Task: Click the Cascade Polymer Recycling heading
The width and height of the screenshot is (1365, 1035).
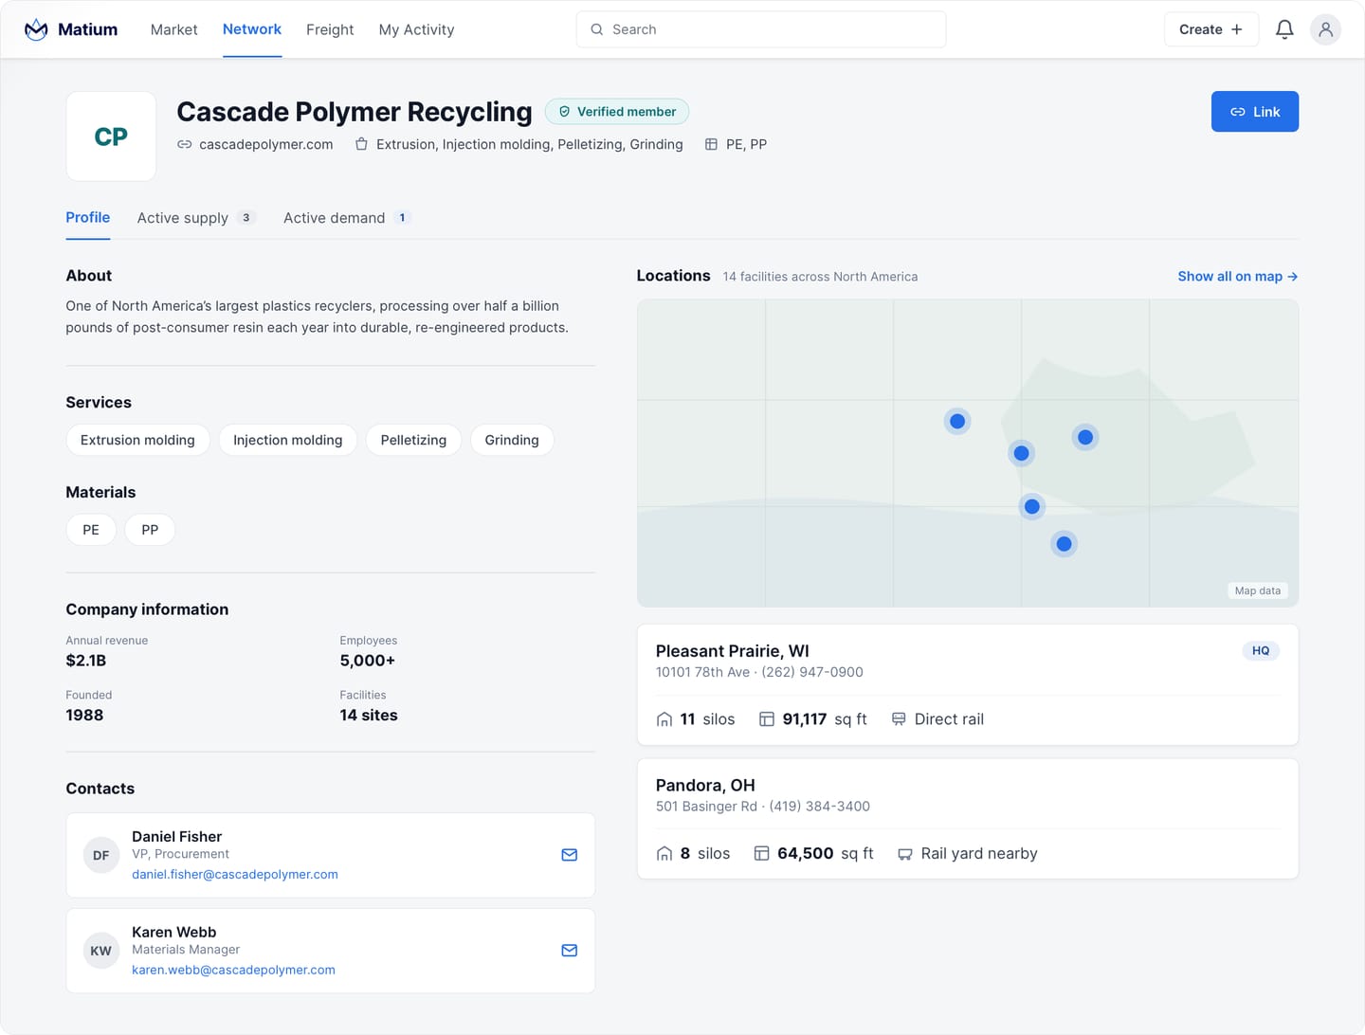Action: pyautogui.click(x=355, y=112)
